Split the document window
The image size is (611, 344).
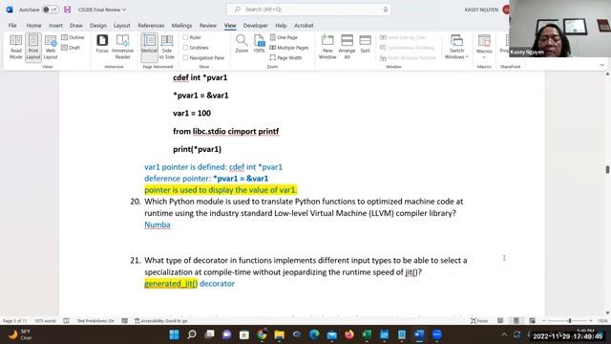click(x=365, y=44)
